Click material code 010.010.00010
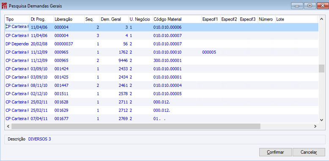Screen dimensions: 329x161 pyautogui.click(x=167, y=52)
